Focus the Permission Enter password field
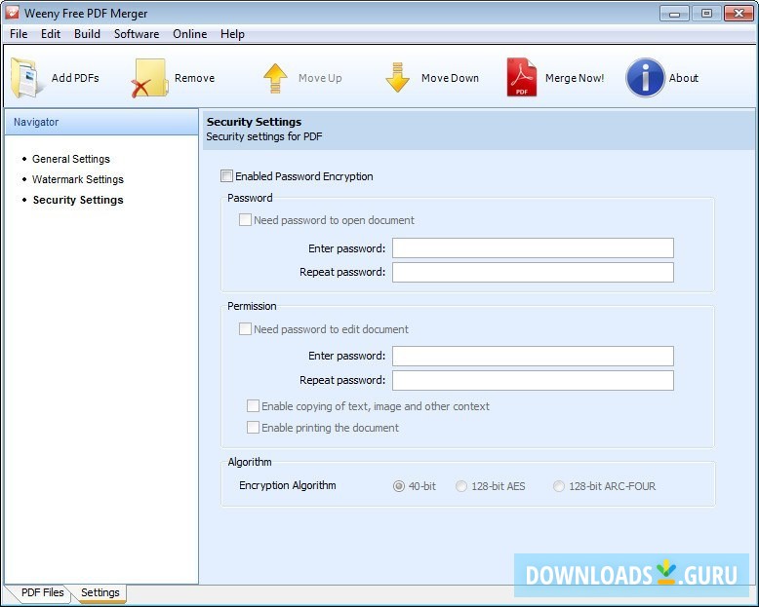The height and width of the screenshot is (607, 759). click(x=533, y=357)
